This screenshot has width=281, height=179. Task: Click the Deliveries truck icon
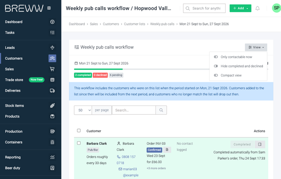coord(52,91)
